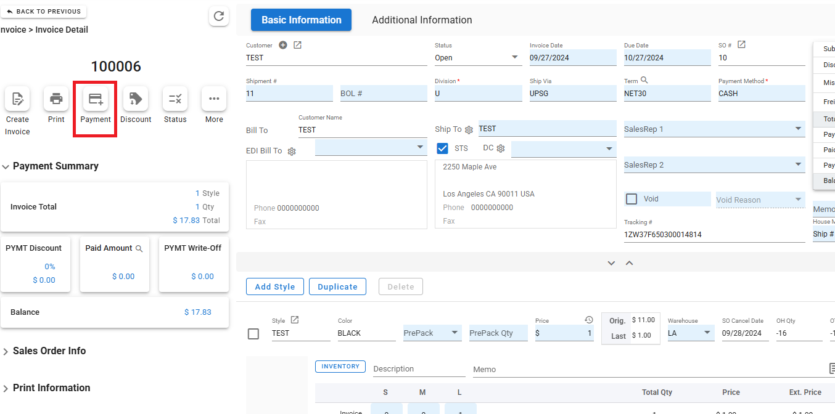Screen dimensions: 835x414
Task: Open the Void Reason dropdown
Action: (x=760, y=200)
